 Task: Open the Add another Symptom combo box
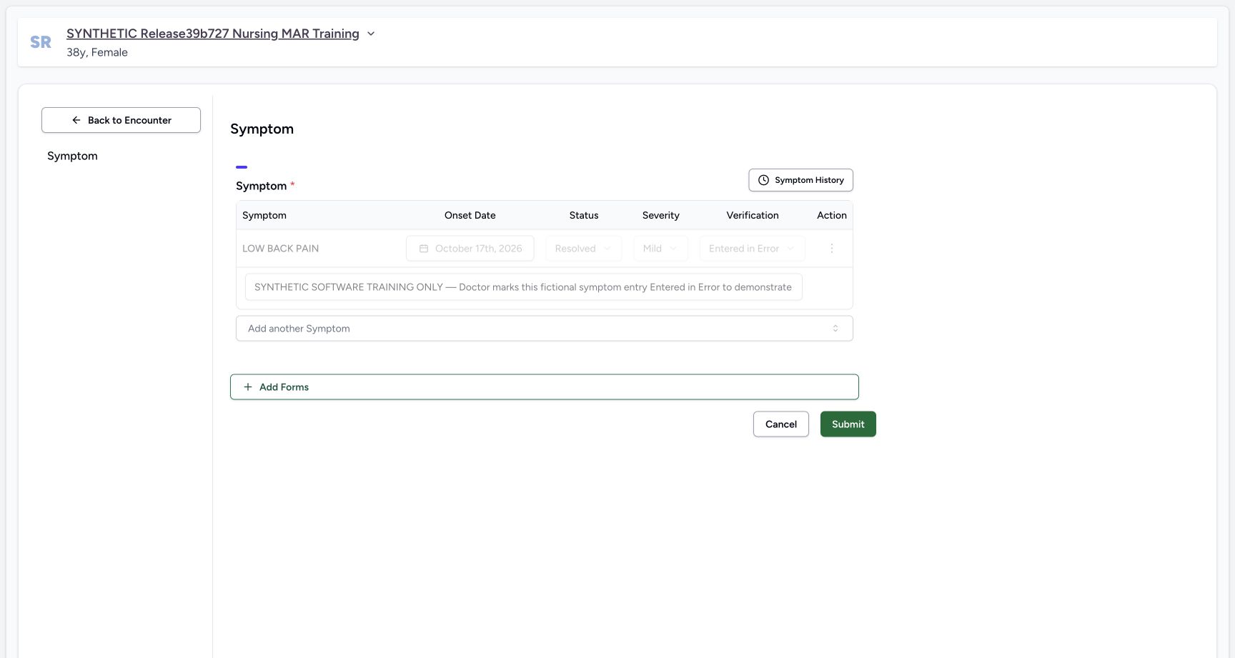pos(545,329)
